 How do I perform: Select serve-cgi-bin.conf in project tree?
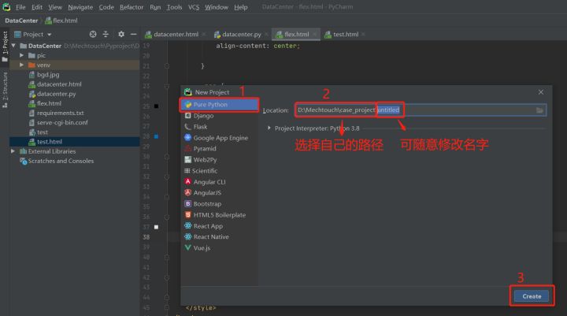point(58,123)
